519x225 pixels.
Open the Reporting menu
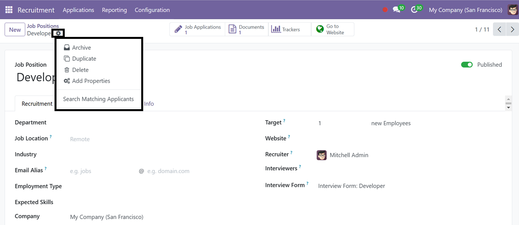tap(115, 10)
